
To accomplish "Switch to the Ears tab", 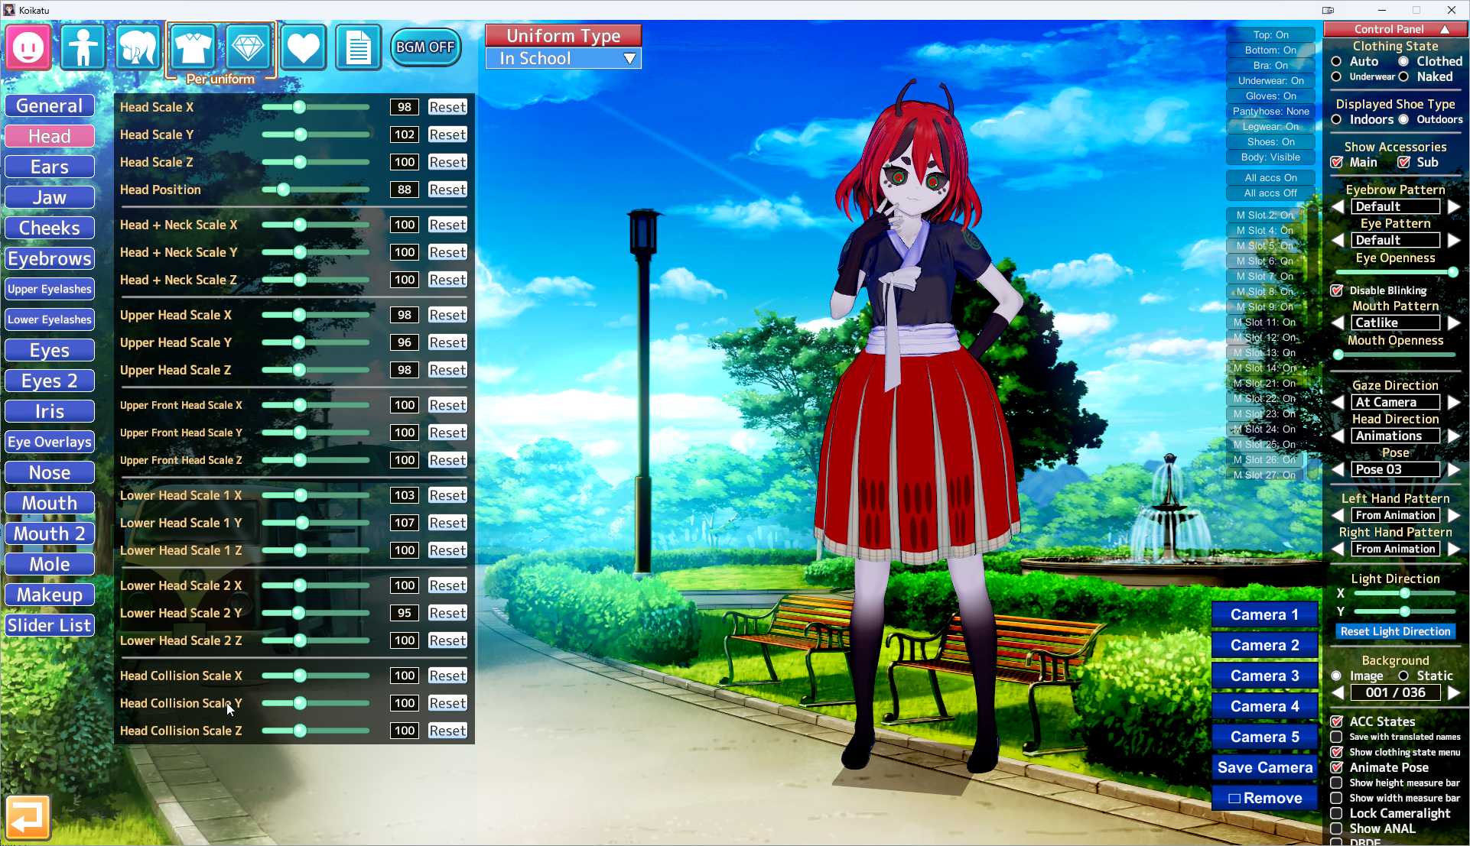I will (x=50, y=167).
